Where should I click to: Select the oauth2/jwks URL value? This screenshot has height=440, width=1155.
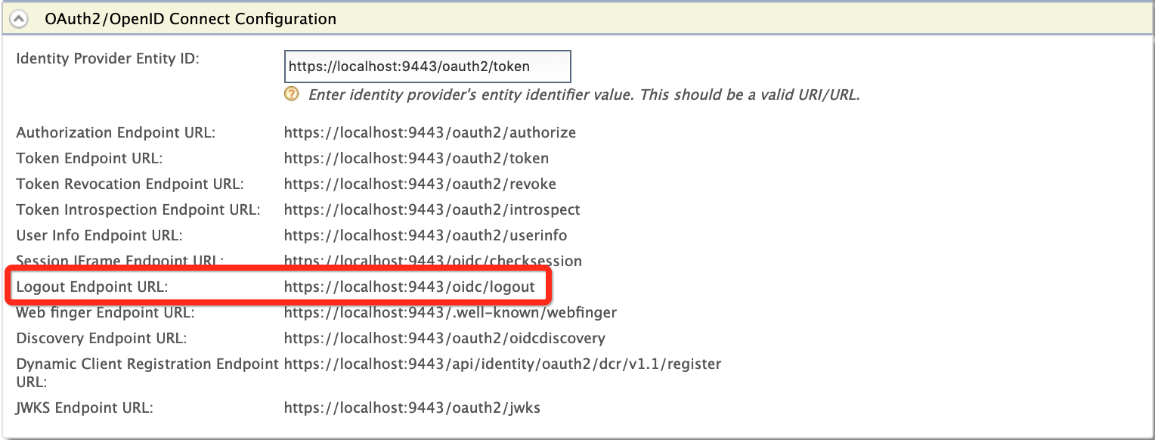pos(412,408)
